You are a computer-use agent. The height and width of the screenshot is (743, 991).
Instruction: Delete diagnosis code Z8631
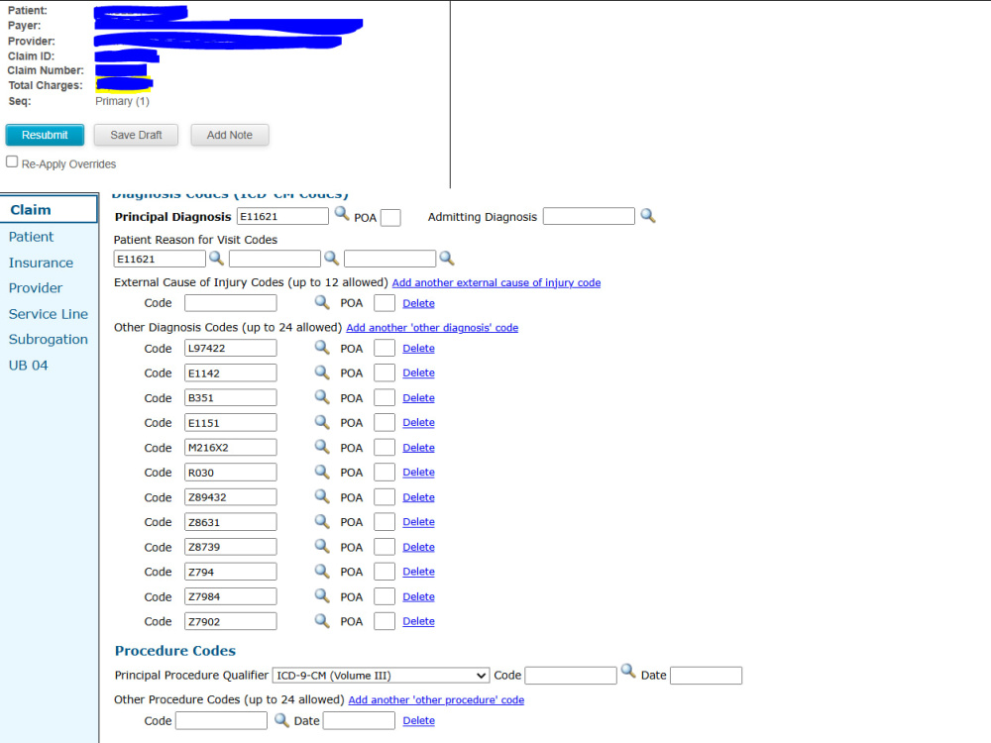(x=418, y=522)
